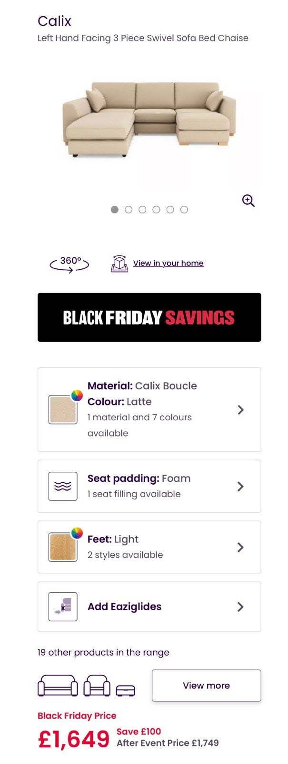Expand the Feet style options chevron

pyautogui.click(x=240, y=547)
